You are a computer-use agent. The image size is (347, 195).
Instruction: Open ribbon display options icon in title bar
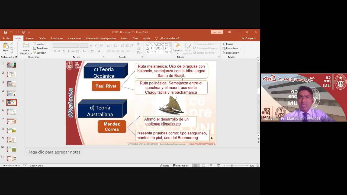tap(229, 32)
